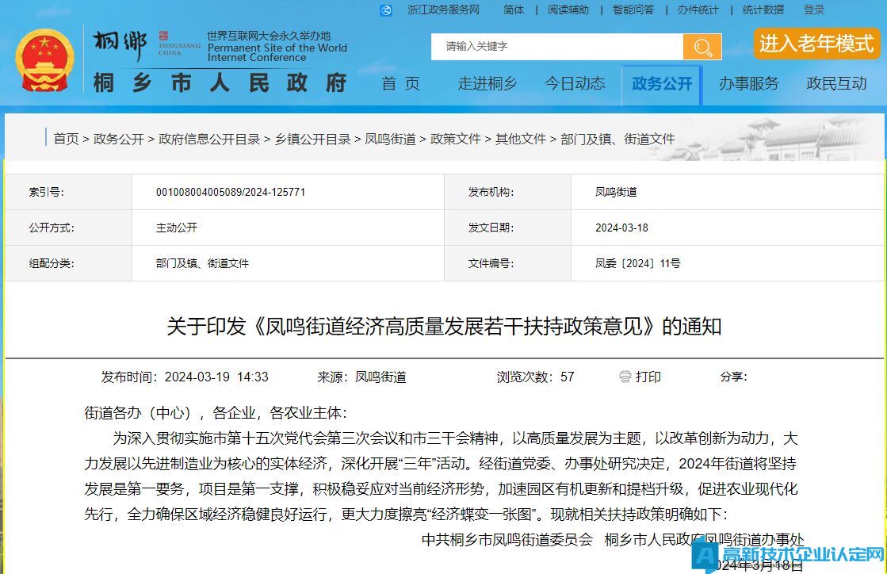Click the printer icon beside 打印

(625, 377)
